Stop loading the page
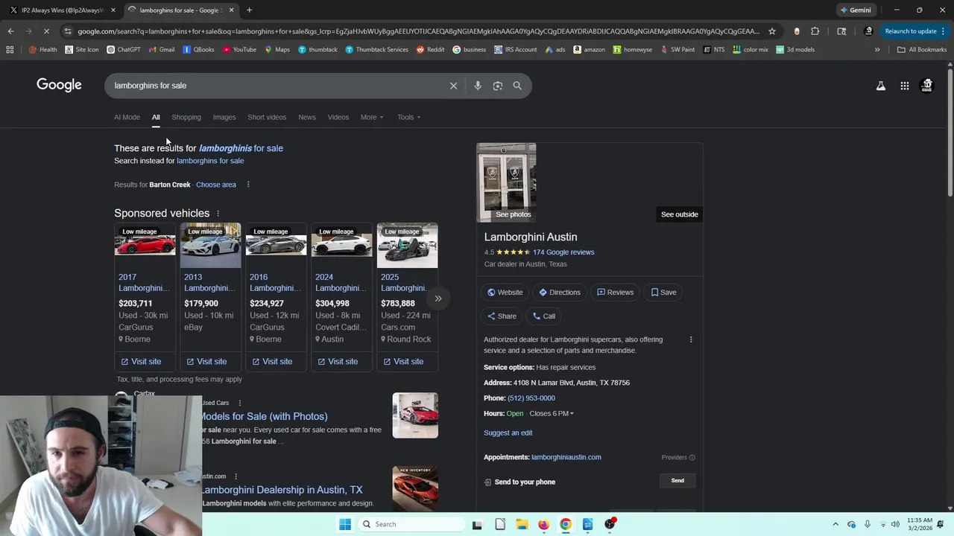The width and height of the screenshot is (954, 536). 46,31
